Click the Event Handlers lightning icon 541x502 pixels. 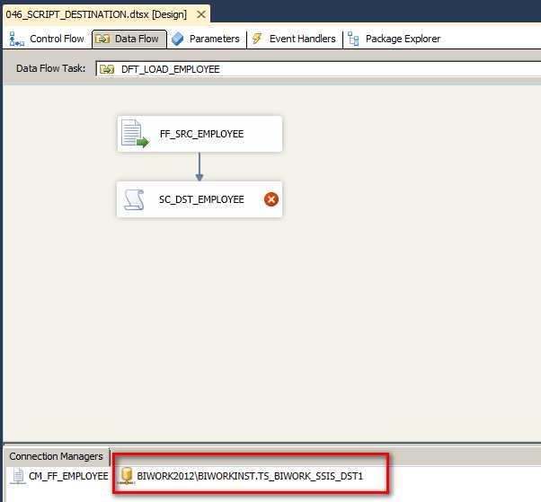(x=257, y=39)
